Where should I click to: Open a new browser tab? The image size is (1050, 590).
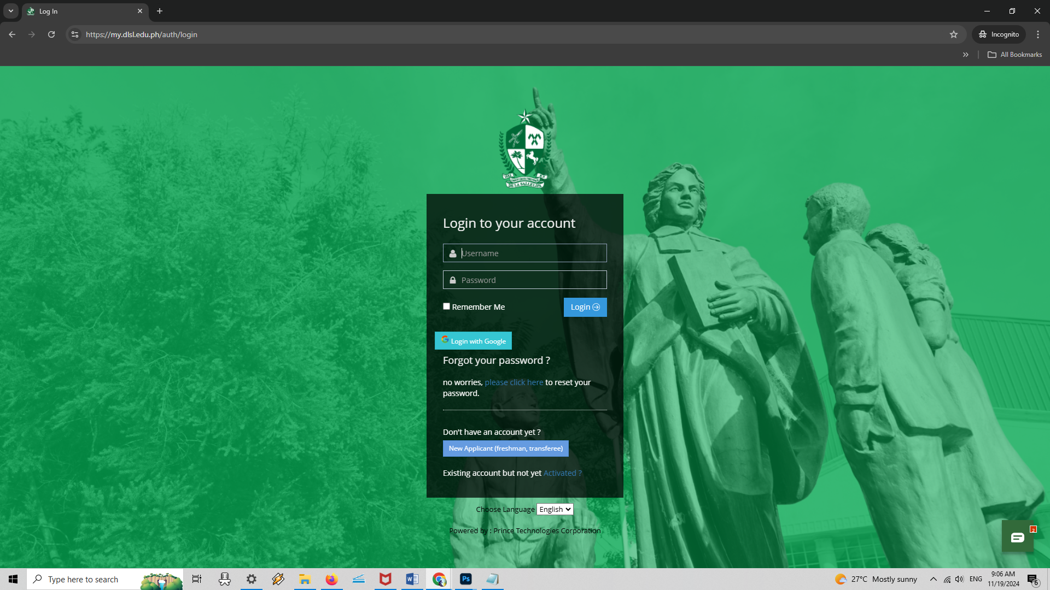(x=160, y=11)
